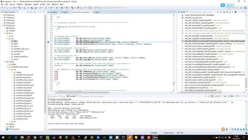Open Chrome from the taskbar
Viewport: 248px width, 140px height.
tap(35, 137)
